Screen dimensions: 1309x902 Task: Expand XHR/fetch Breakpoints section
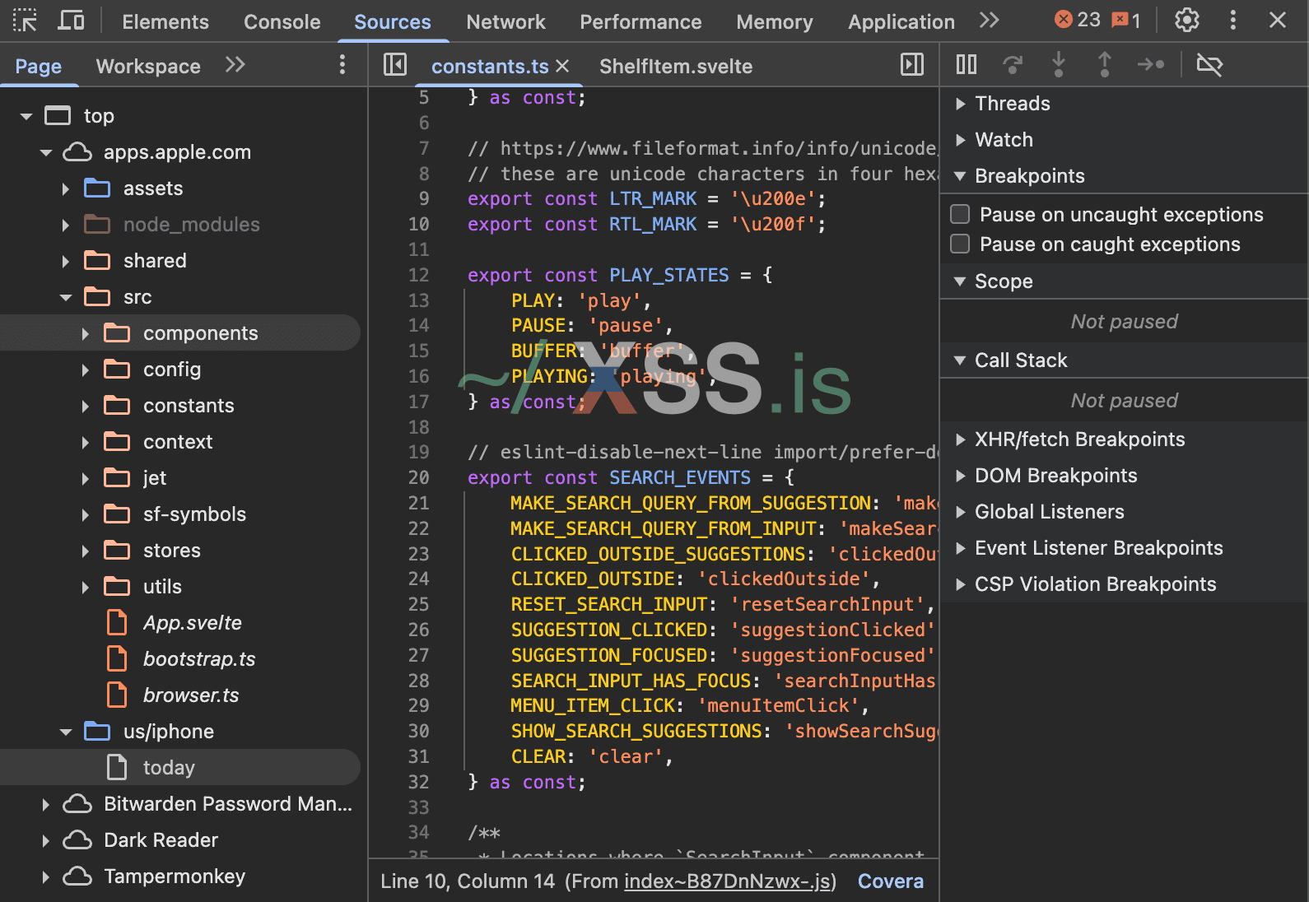[x=960, y=439]
